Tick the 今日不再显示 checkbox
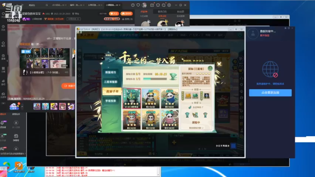 (x=233, y=146)
